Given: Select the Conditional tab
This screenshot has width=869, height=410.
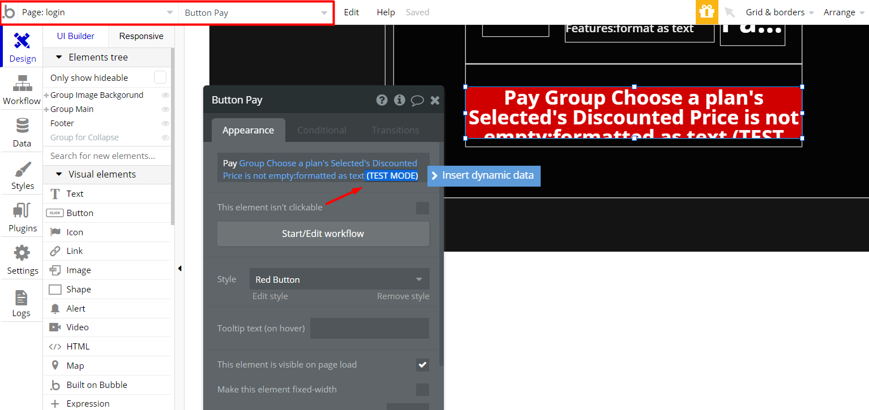Looking at the screenshot, I should [322, 130].
